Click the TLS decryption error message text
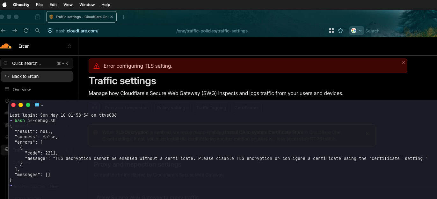 coord(240,158)
